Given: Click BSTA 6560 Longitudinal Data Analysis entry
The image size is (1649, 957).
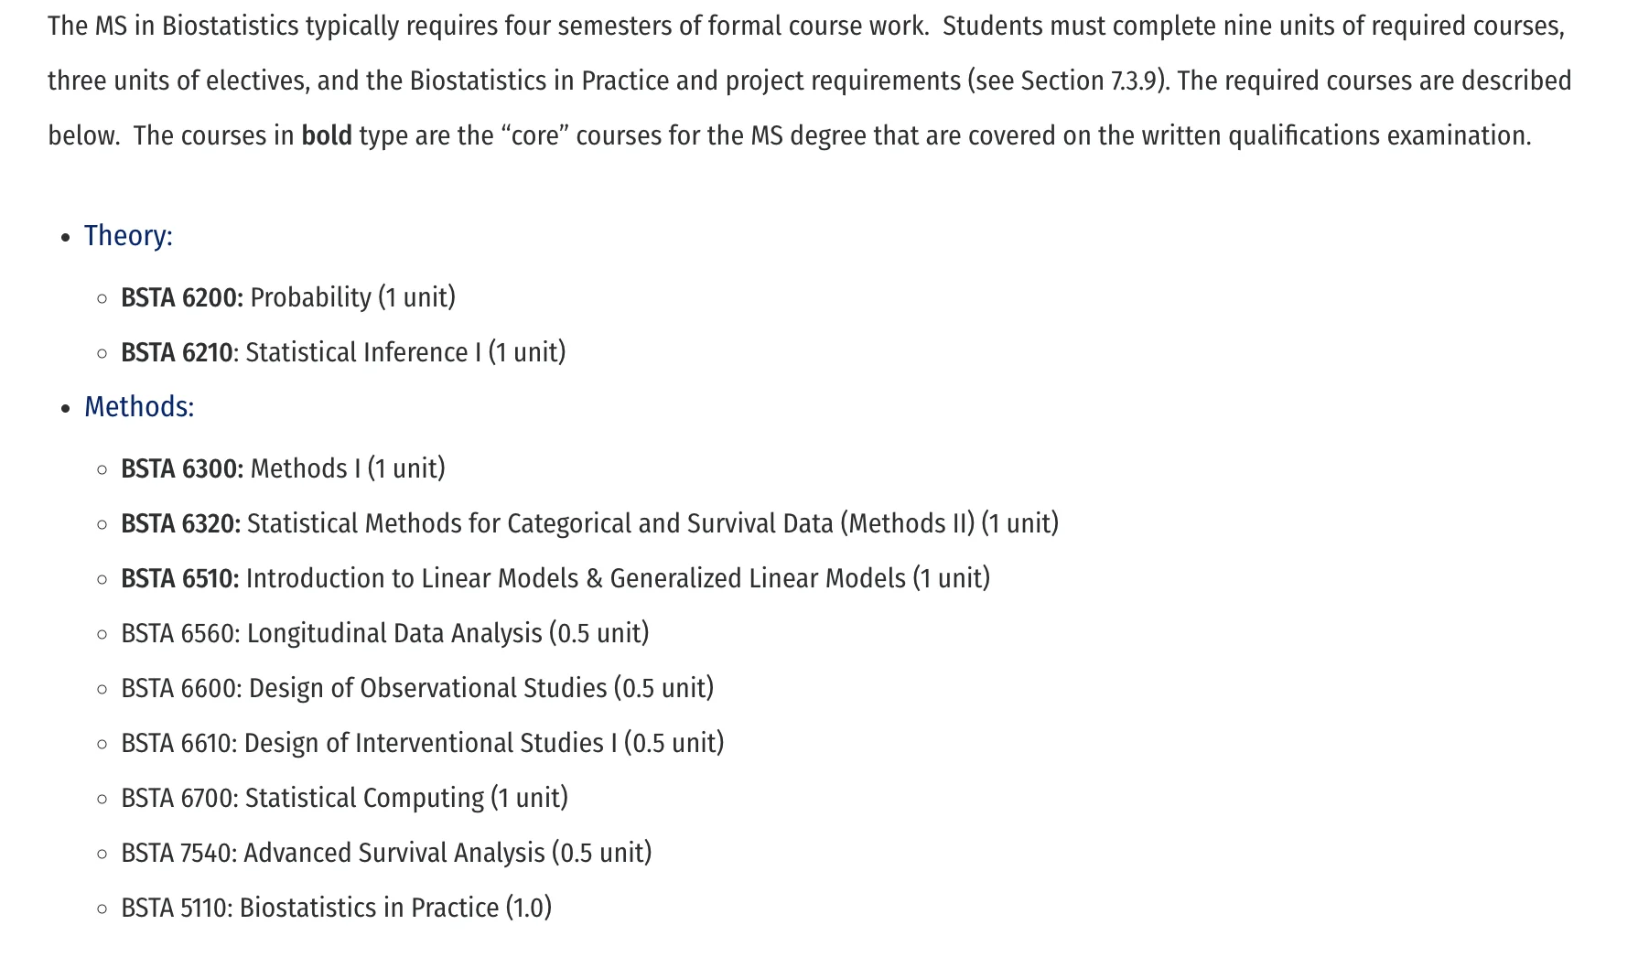Looking at the screenshot, I should click(x=384, y=634).
